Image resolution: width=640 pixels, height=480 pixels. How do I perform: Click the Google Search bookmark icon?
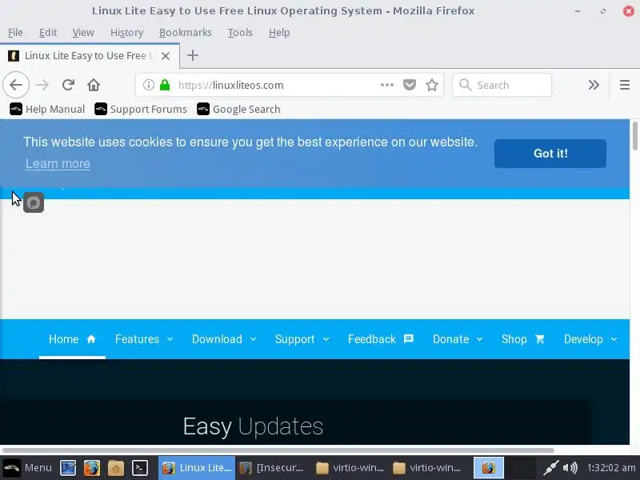tap(203, 109)
